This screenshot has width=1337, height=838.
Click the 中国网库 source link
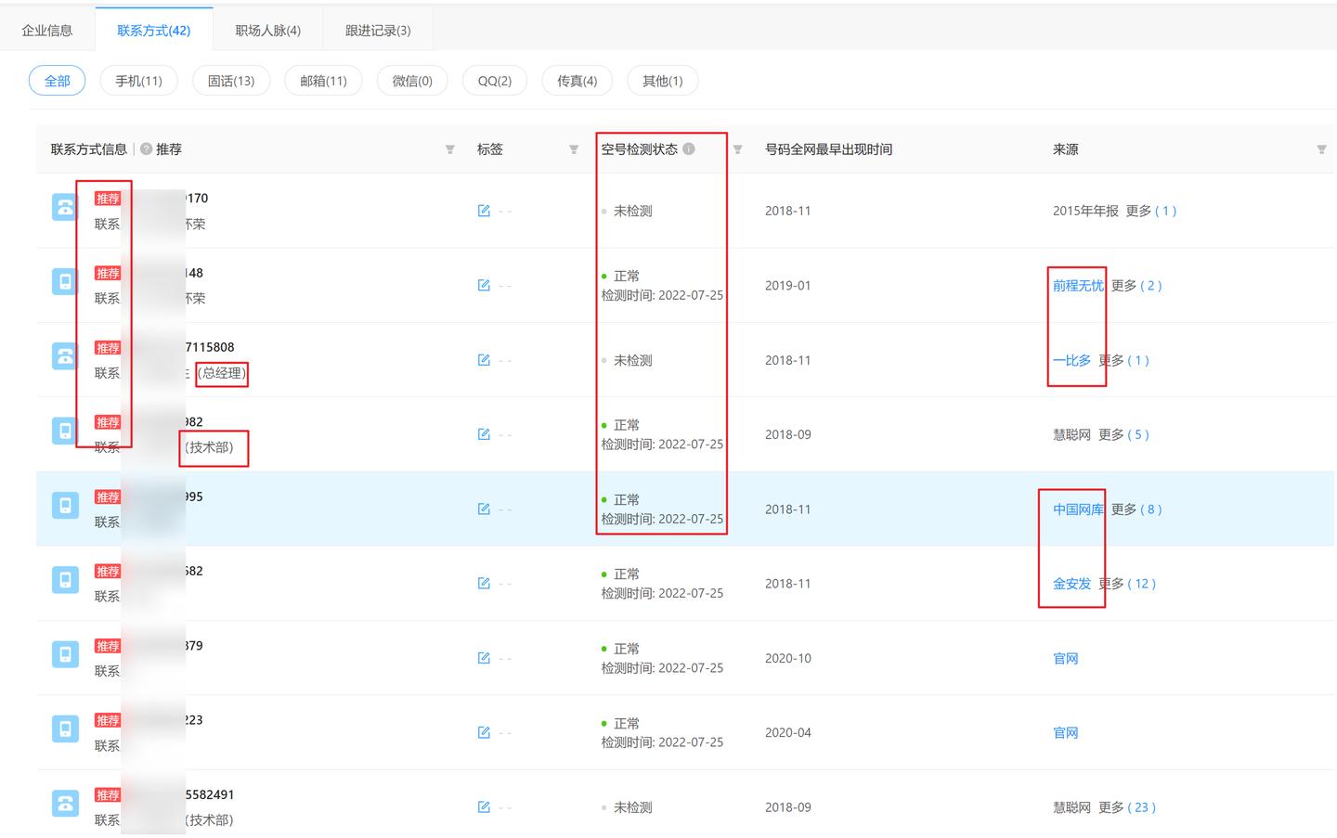point(1078,509)
